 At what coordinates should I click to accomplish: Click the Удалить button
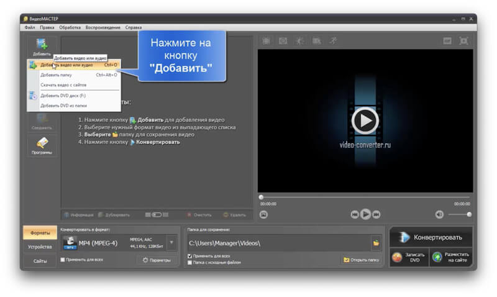[235, 215]
